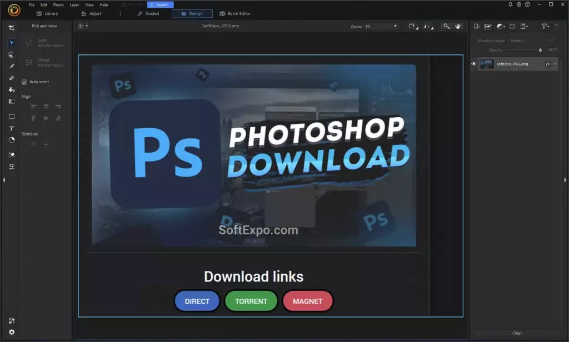
Task: Click the new image layer icon in Layers panel
Action: pyautogui.click(x=487, y=26)
